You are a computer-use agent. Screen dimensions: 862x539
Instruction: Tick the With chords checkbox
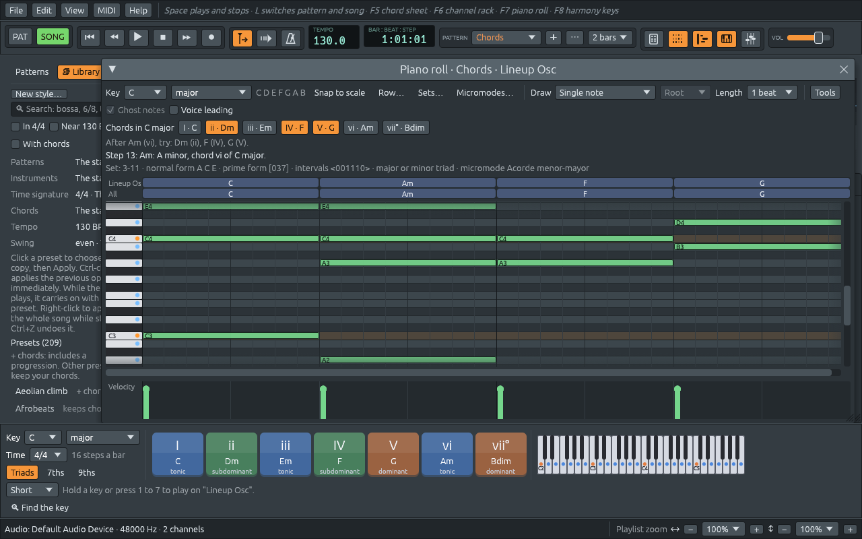point(40,144)
